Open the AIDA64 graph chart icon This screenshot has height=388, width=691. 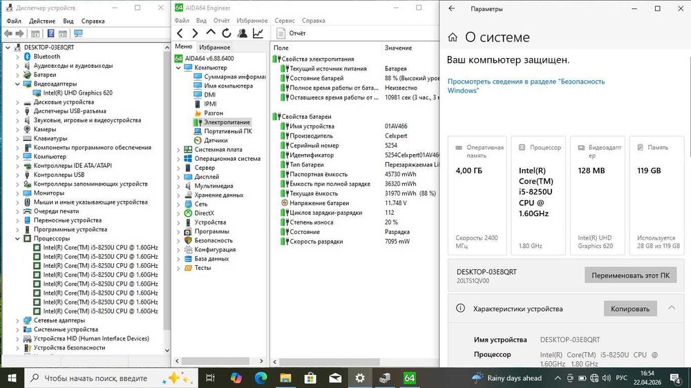pos(258,33)
